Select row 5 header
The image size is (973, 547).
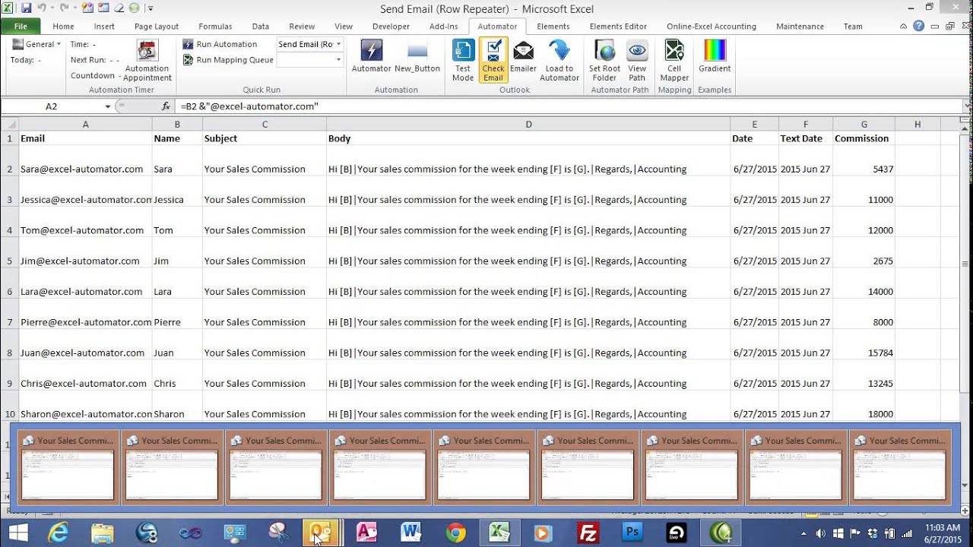[9, 253]
